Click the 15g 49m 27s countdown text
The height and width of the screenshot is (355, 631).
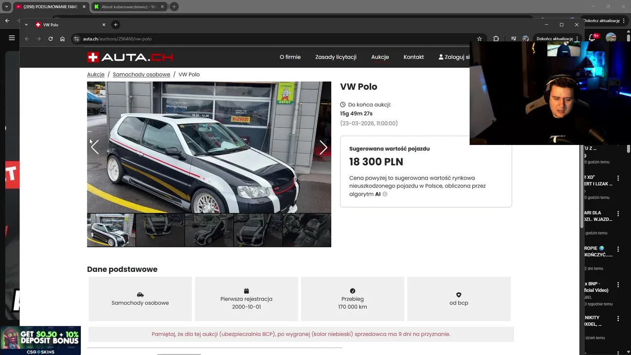[x=356, y=113]
